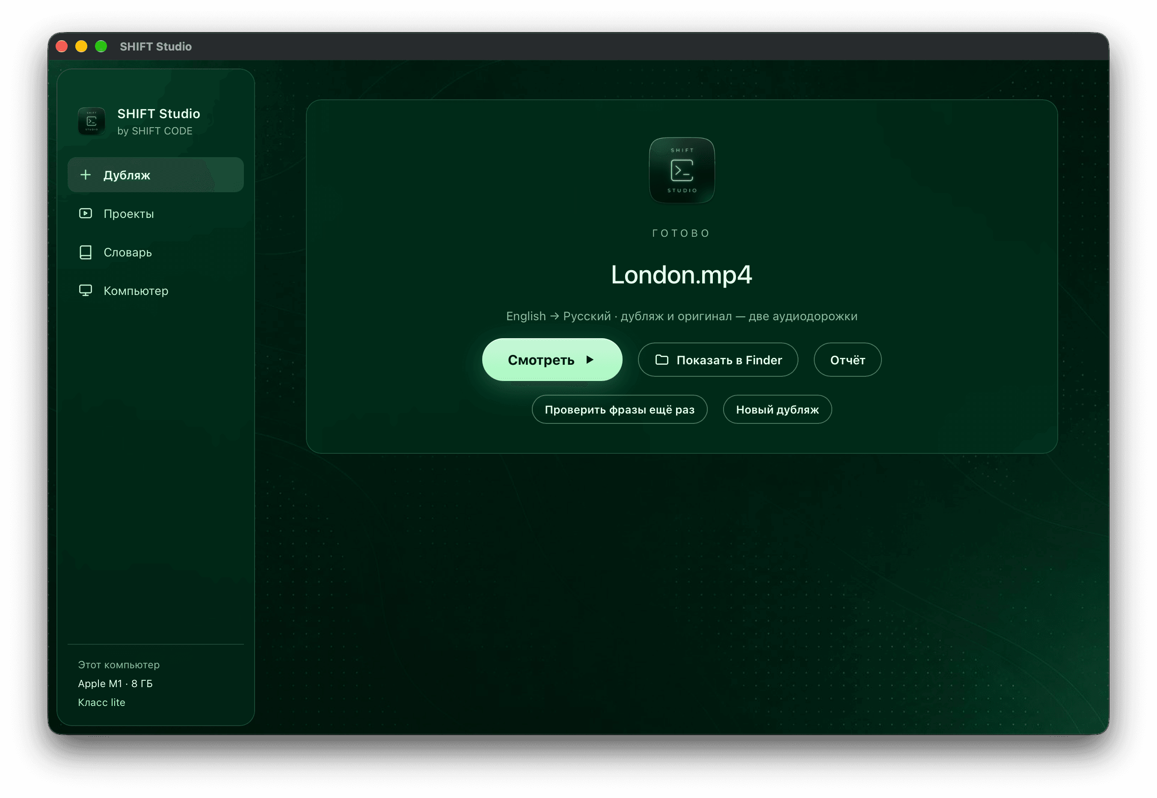The height and width of the screenshot is (798, 1157).
Task: Click the Apple M1 · 8 ГБ info
Action: [115, 684]
